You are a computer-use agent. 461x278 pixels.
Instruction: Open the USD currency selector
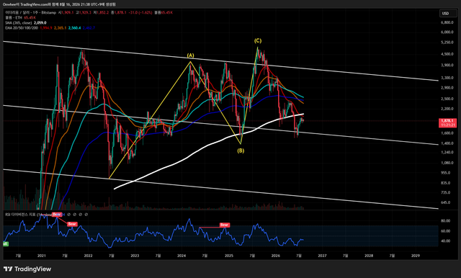tap(448, 13)
